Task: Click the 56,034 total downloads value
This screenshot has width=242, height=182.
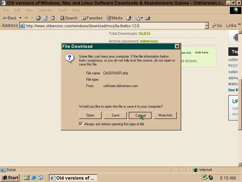Action: click(144, 34)
